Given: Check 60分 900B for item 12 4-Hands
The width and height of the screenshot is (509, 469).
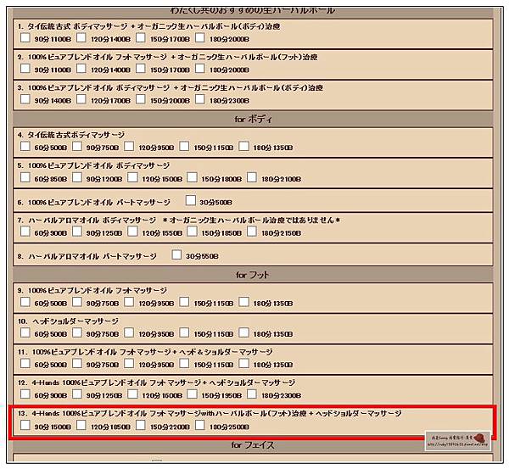Looking at the screenshot, I should coord(25,394).
